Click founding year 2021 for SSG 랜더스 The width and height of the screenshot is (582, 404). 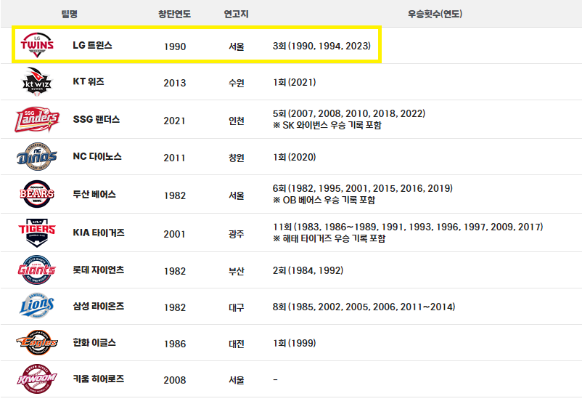tap(174, 121)
